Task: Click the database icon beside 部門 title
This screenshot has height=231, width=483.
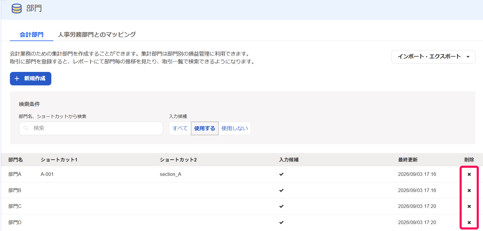Action: (x=17, y=8)
